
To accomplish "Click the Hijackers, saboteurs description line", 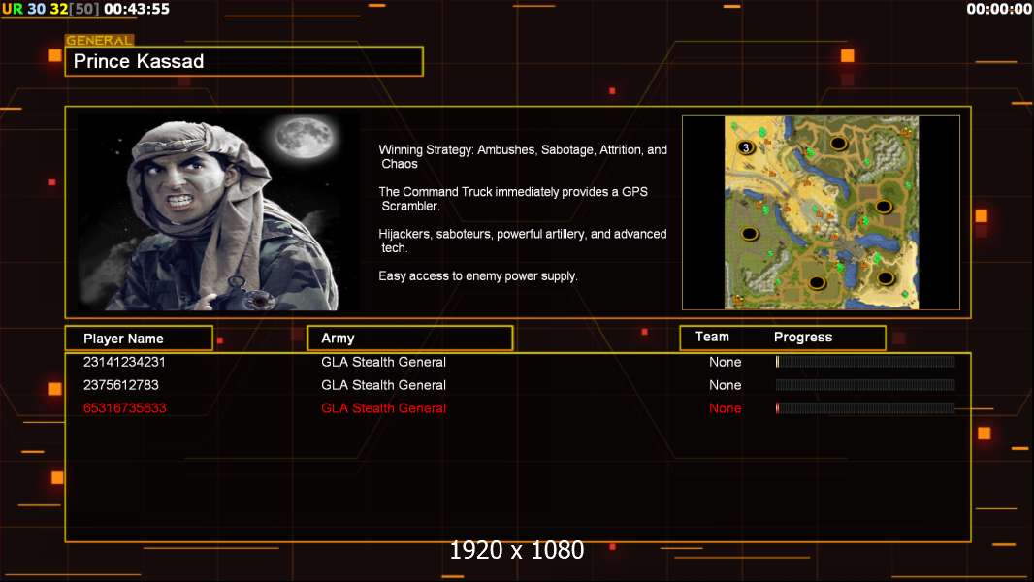I will pos(522,241).
